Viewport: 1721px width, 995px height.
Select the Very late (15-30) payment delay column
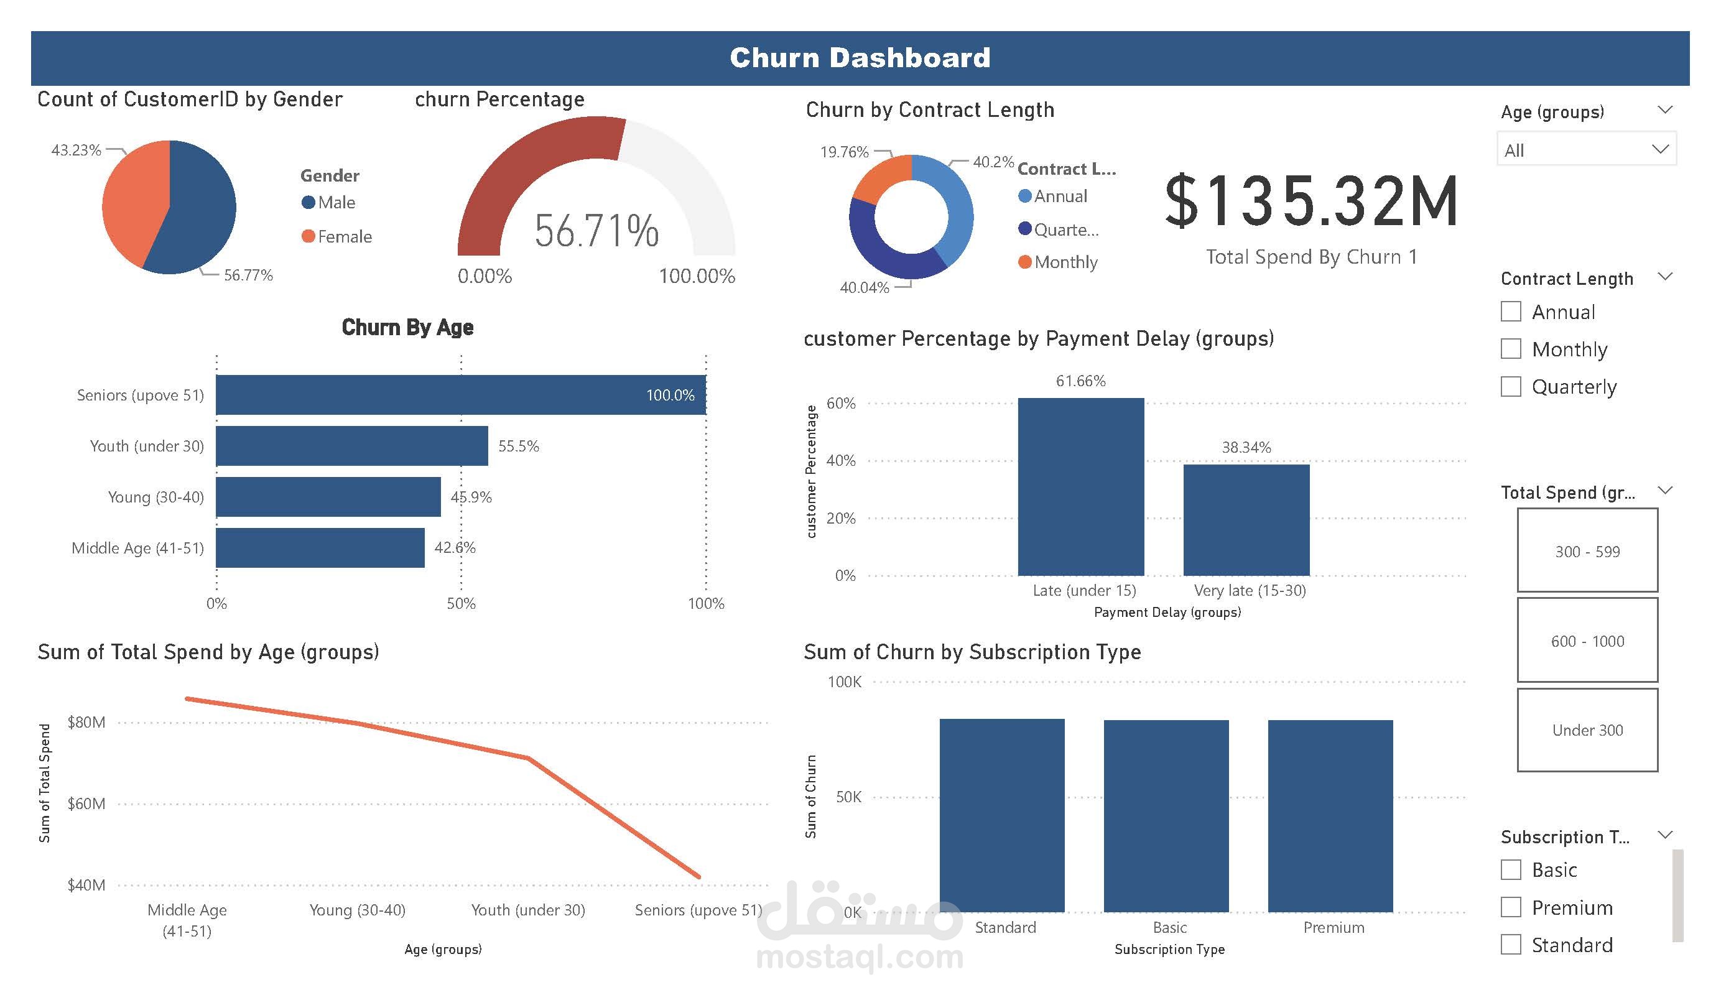[x=1246, y=520]
